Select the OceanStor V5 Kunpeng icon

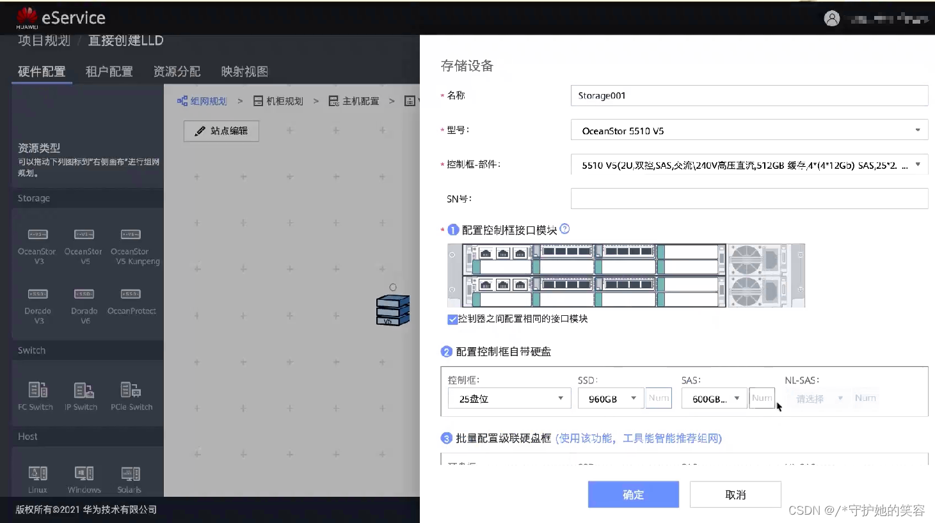(131, 235)
